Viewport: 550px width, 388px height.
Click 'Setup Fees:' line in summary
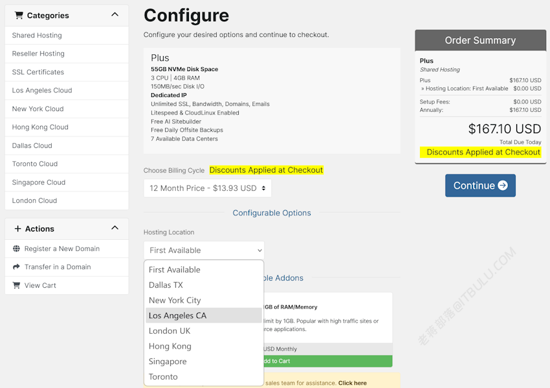pos(480,102)
